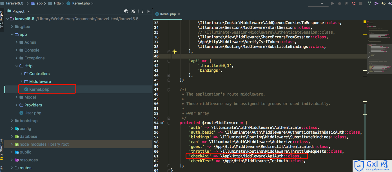The image size is (392, 172).
Task: Expand the database folder
Action: (x=12, y=136)
